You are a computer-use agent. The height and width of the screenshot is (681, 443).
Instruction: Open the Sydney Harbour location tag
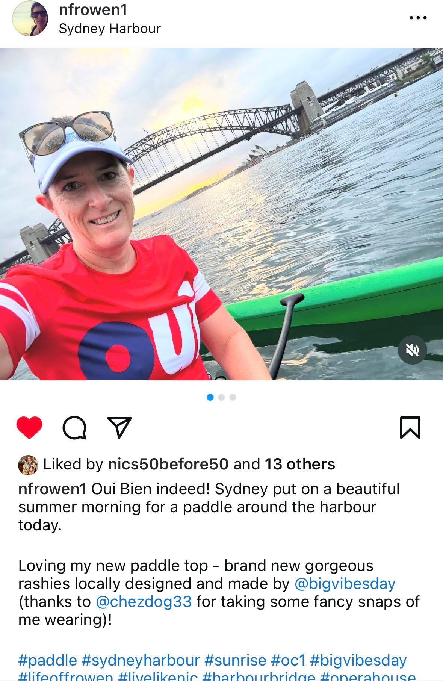pos(110,29)
